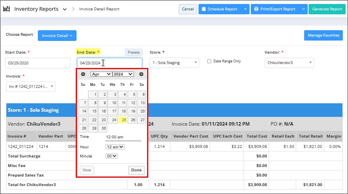Open the Invoice Detail report dropdown

pos(57,36)
